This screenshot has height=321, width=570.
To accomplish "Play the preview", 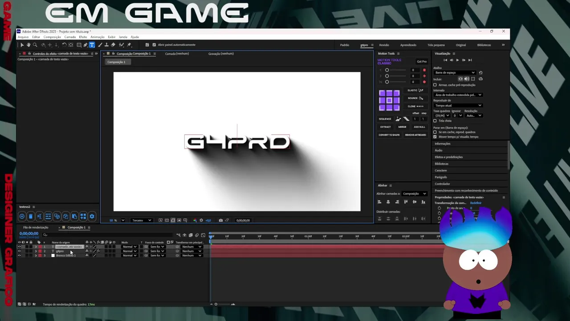I will (x=457, y=60).
